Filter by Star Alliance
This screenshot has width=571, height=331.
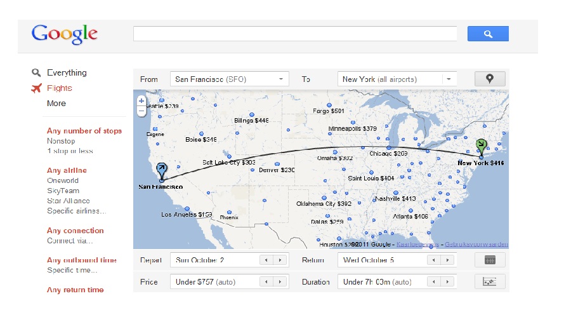point(68,201)
